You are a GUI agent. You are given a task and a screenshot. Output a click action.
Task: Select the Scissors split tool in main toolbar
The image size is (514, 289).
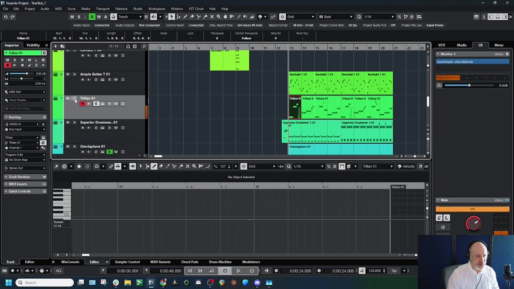pos(198,17)
